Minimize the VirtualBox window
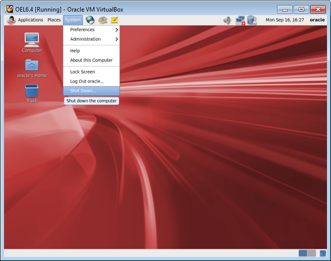The image size is (331, 261). [285, 10]
